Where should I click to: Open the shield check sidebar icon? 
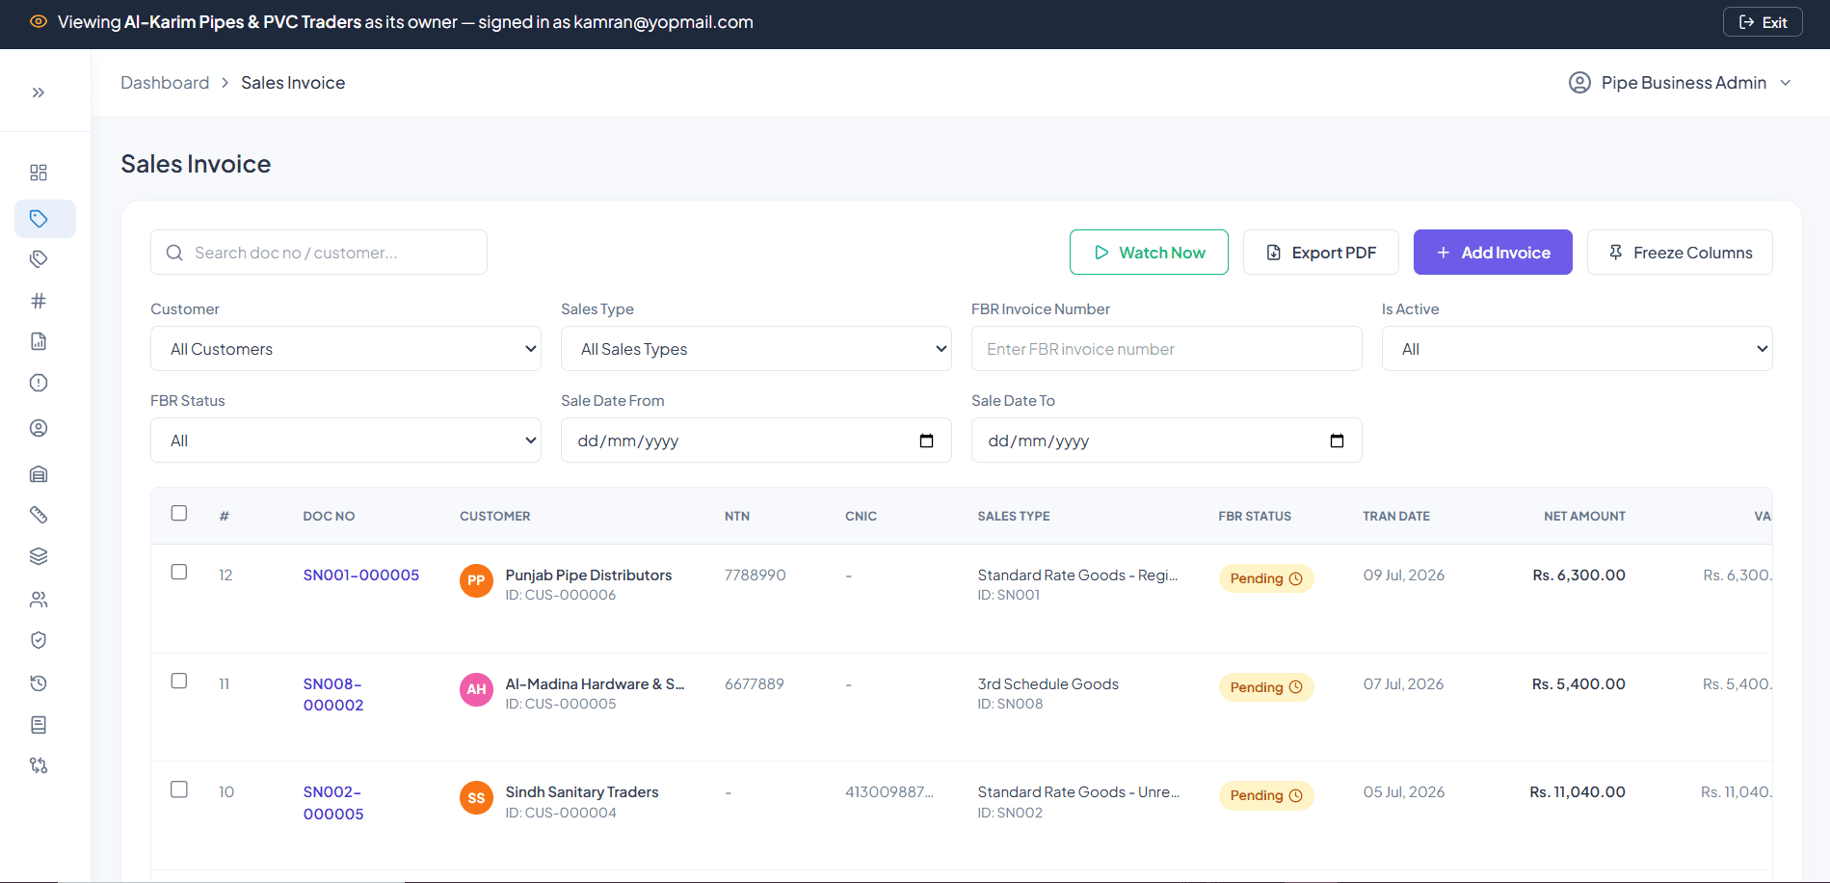(x=39, y=640)
